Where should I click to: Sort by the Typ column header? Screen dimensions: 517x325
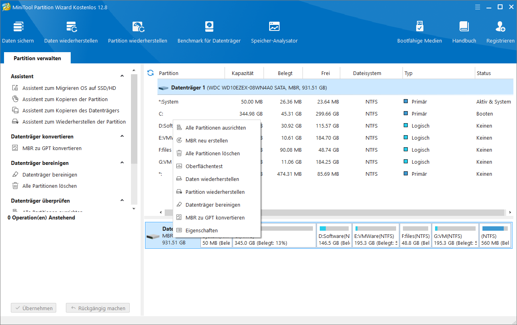(439, 73)
